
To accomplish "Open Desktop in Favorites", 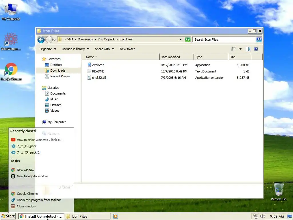I will point(53,65).
